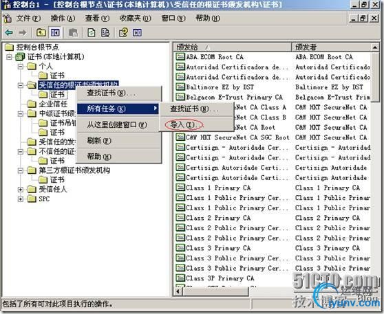Choose 从这里创建窗口(W) in context menu
The image size is (384, 314).
click(x=119, y=125)
